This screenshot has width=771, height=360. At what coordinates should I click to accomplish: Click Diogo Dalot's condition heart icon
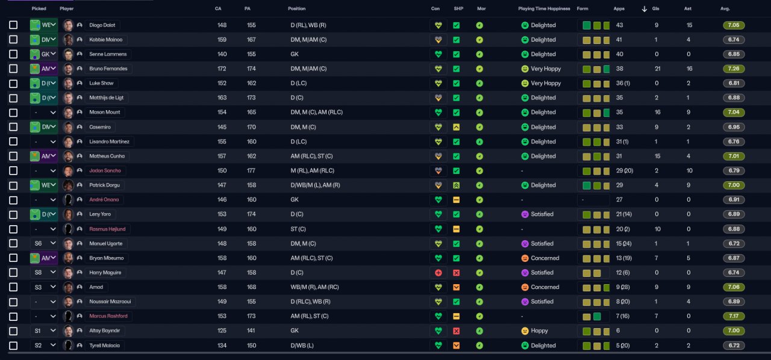(x=439, y=25)
